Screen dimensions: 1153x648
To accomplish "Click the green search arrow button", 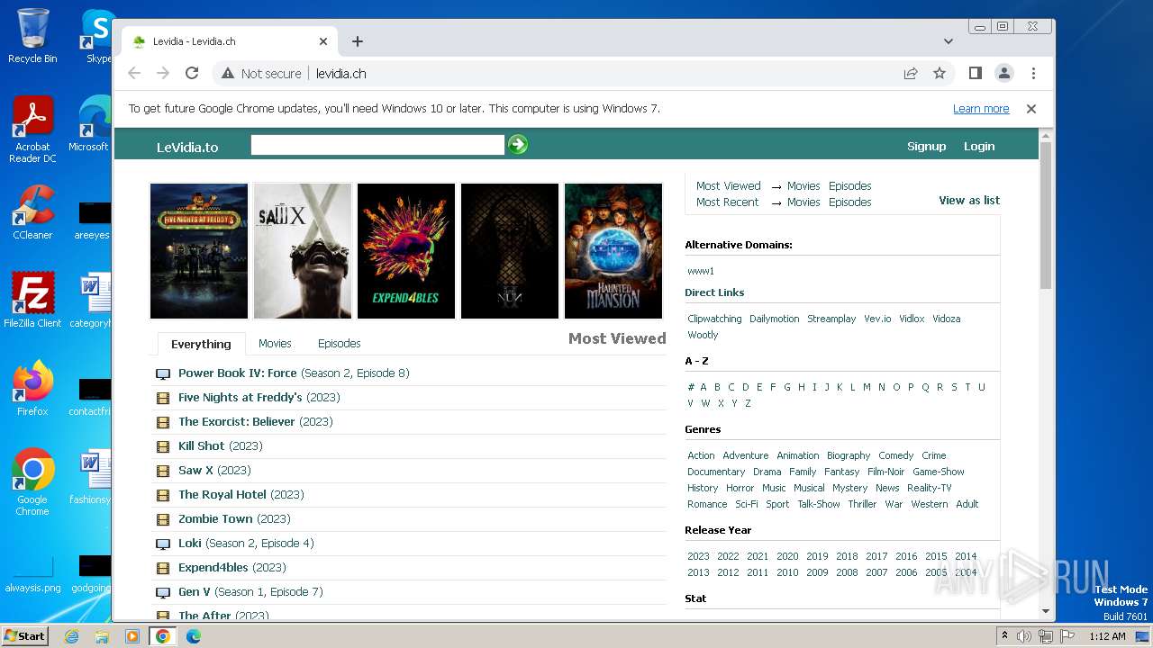I will (518, 145).
